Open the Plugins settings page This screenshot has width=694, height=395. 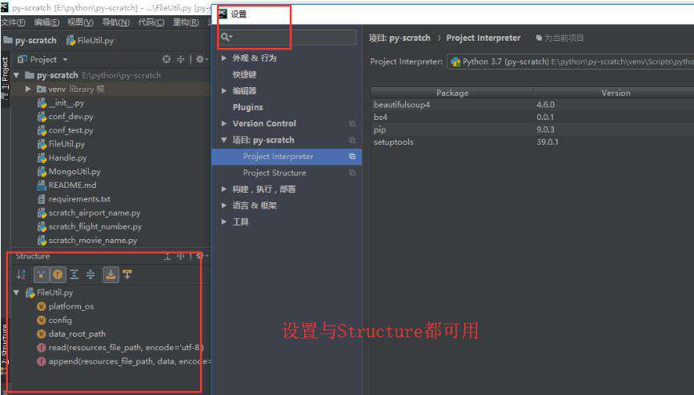click(248, 107)
